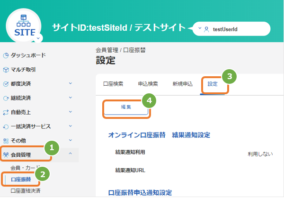
Task: Click the 編集 button
Action: (x=126, y=108)
